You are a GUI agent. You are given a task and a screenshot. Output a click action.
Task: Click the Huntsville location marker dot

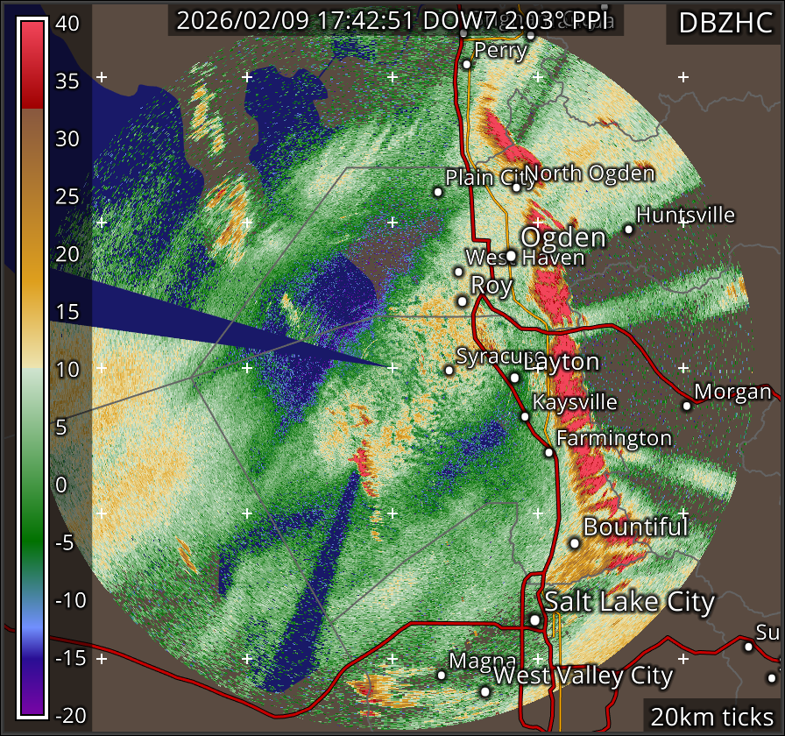pyautogui.click(x=628, y=229)
